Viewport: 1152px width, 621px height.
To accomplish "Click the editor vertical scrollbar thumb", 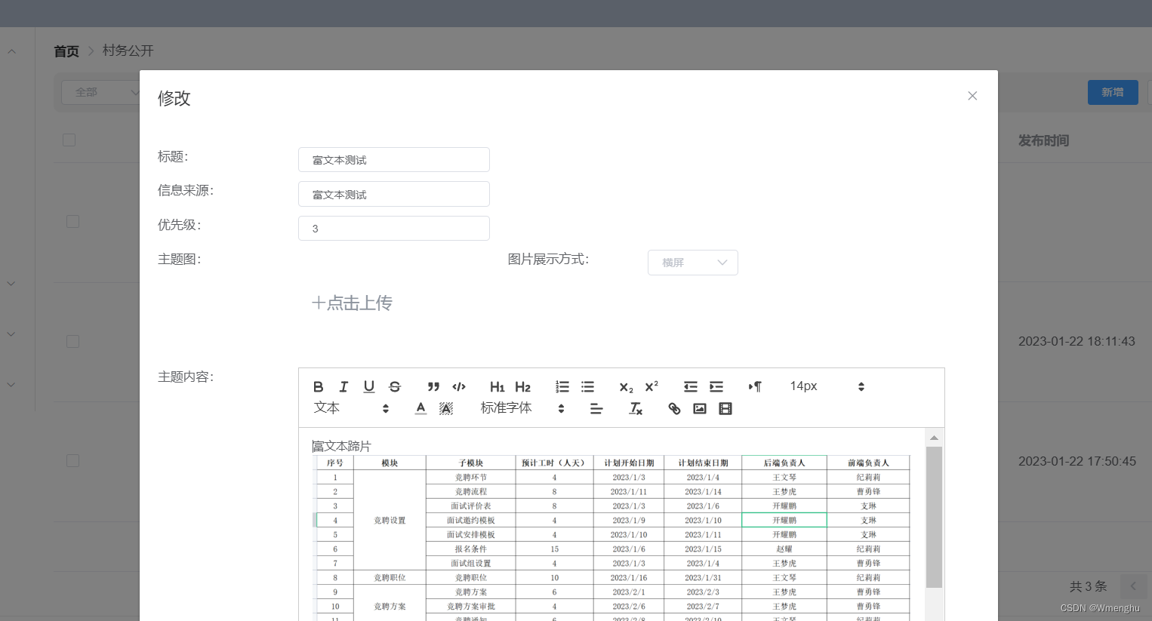I will coord(934,517).
